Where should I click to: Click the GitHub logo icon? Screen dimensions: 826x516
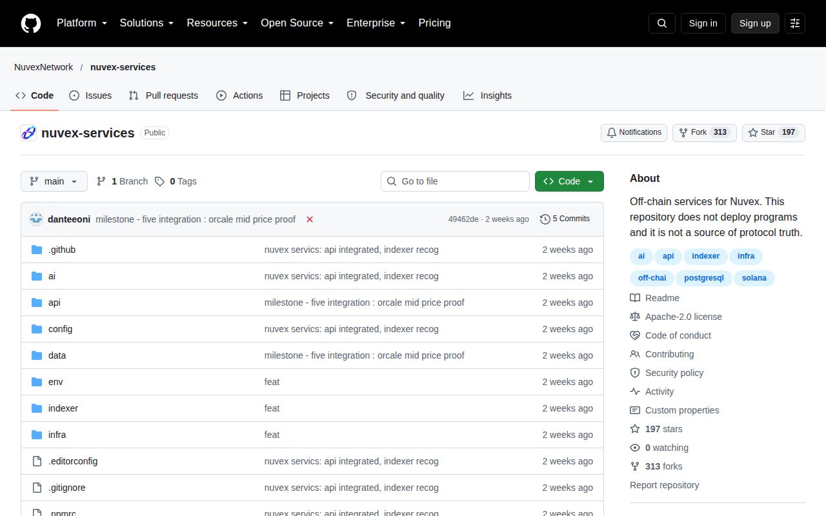click(31, 23)
